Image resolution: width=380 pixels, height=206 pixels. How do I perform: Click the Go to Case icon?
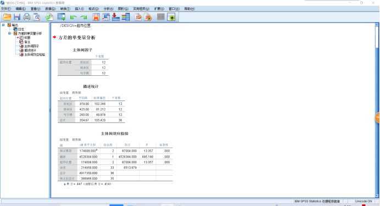pyautogui.click(x=106, y=17)
